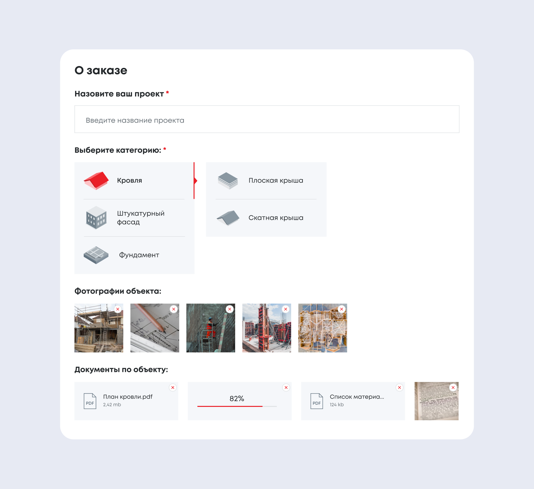Remove the red formwork construction photo
The image size is (534, 489).
(x=286, y=309)
